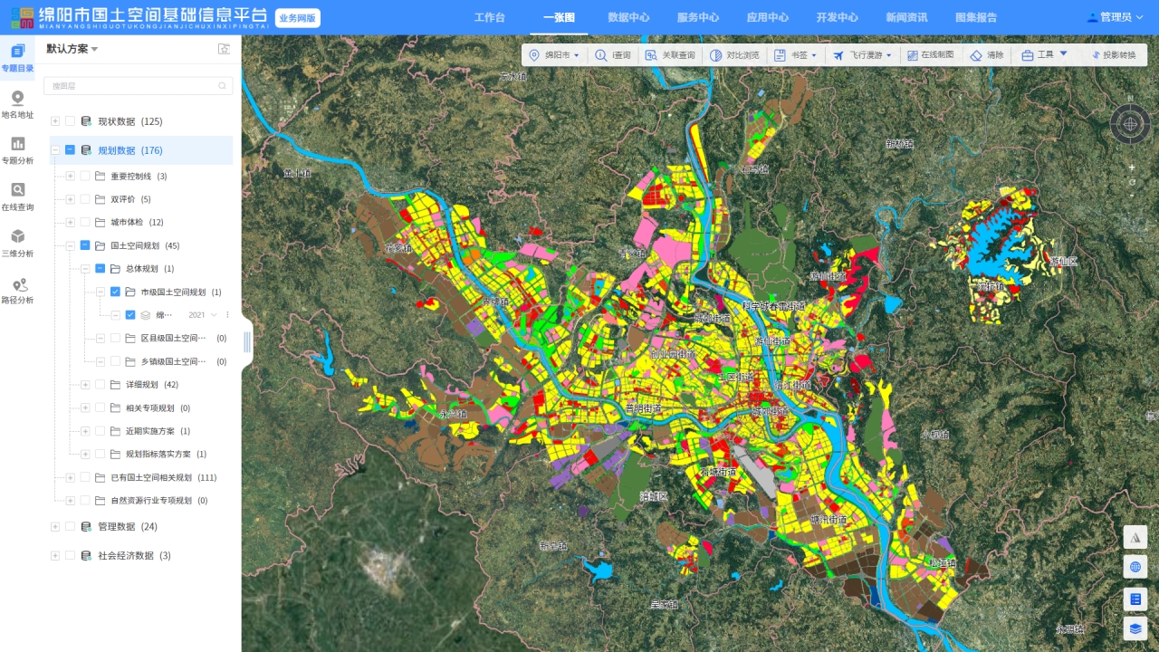
Task: Open the legend list map button
Action: pyautogui.click(x=1135, y=599)
